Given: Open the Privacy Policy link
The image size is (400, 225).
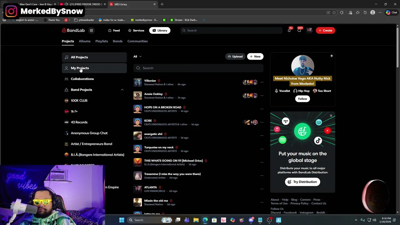Looking at the screenshot, I should point(299,203).
